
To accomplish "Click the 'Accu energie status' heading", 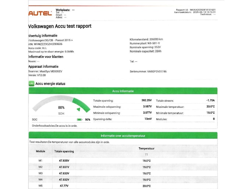I will point(50,84).
